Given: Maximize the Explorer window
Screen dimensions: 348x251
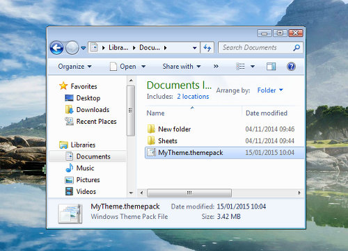Looking at the screenshot, I should pos(280,33).
